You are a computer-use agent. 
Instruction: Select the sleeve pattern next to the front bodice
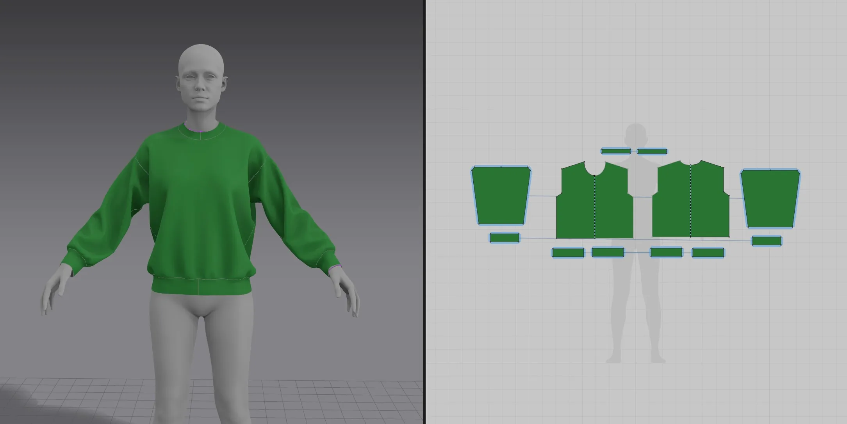click(x=501, y=196)
